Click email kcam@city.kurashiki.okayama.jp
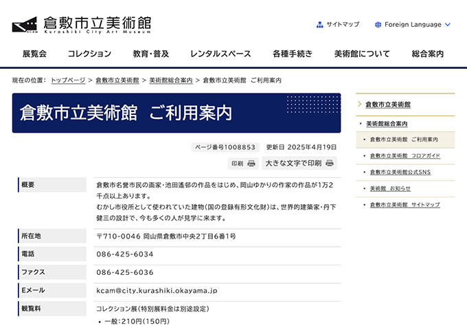 pyautogui.click(x=157, y=291)
